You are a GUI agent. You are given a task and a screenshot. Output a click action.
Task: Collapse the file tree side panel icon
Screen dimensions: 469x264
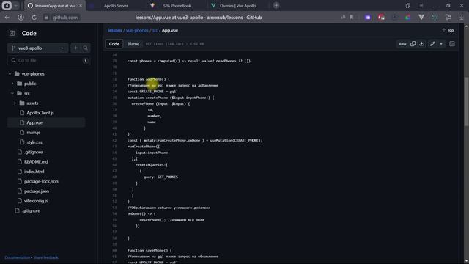click(x=12, y=33)
